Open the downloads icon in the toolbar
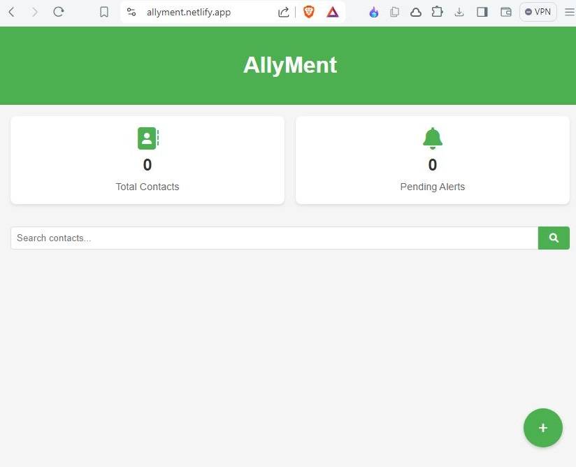The height and width of the screenshot is (467, 576). [x=459, y=12]
